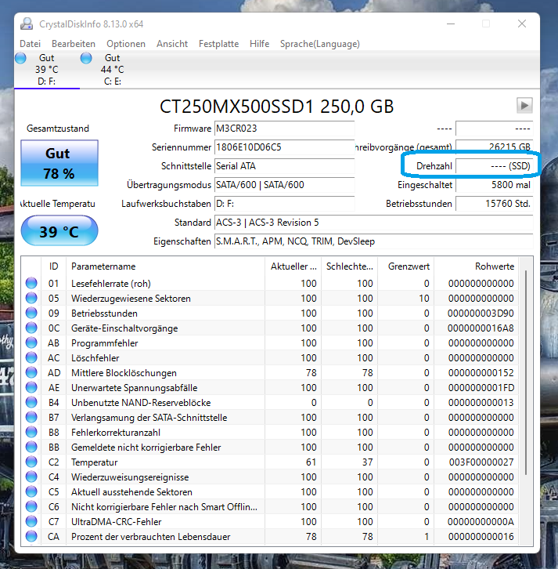This screenshot has height=569, width=558.
Task: Click status dot for Geräte-Einschaltvorgänge
Action: (x=31, y=328)
